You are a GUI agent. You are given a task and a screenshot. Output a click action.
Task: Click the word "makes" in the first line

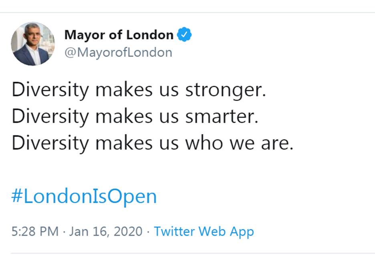[118, 90]
